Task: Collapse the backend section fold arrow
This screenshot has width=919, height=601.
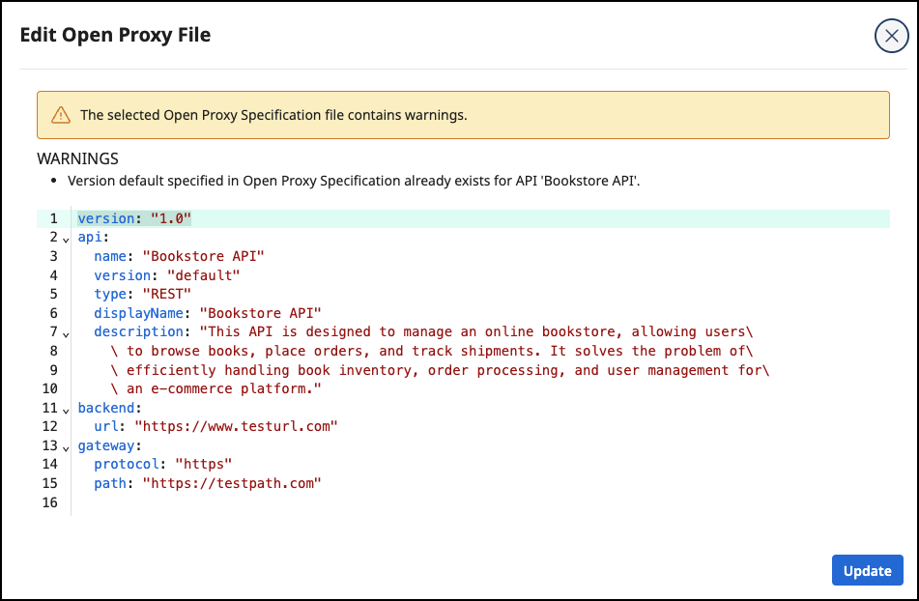Action: coord(66,408)
